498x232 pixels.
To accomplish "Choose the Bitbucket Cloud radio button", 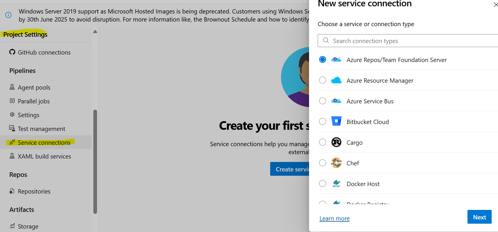I will [x=323, y=121].
